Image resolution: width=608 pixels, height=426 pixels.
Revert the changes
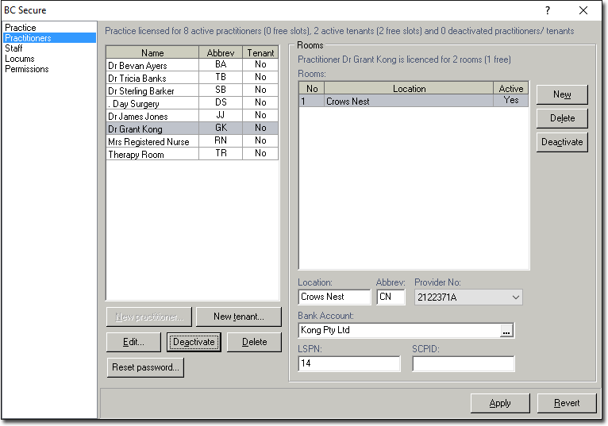(x=566, y=403)
